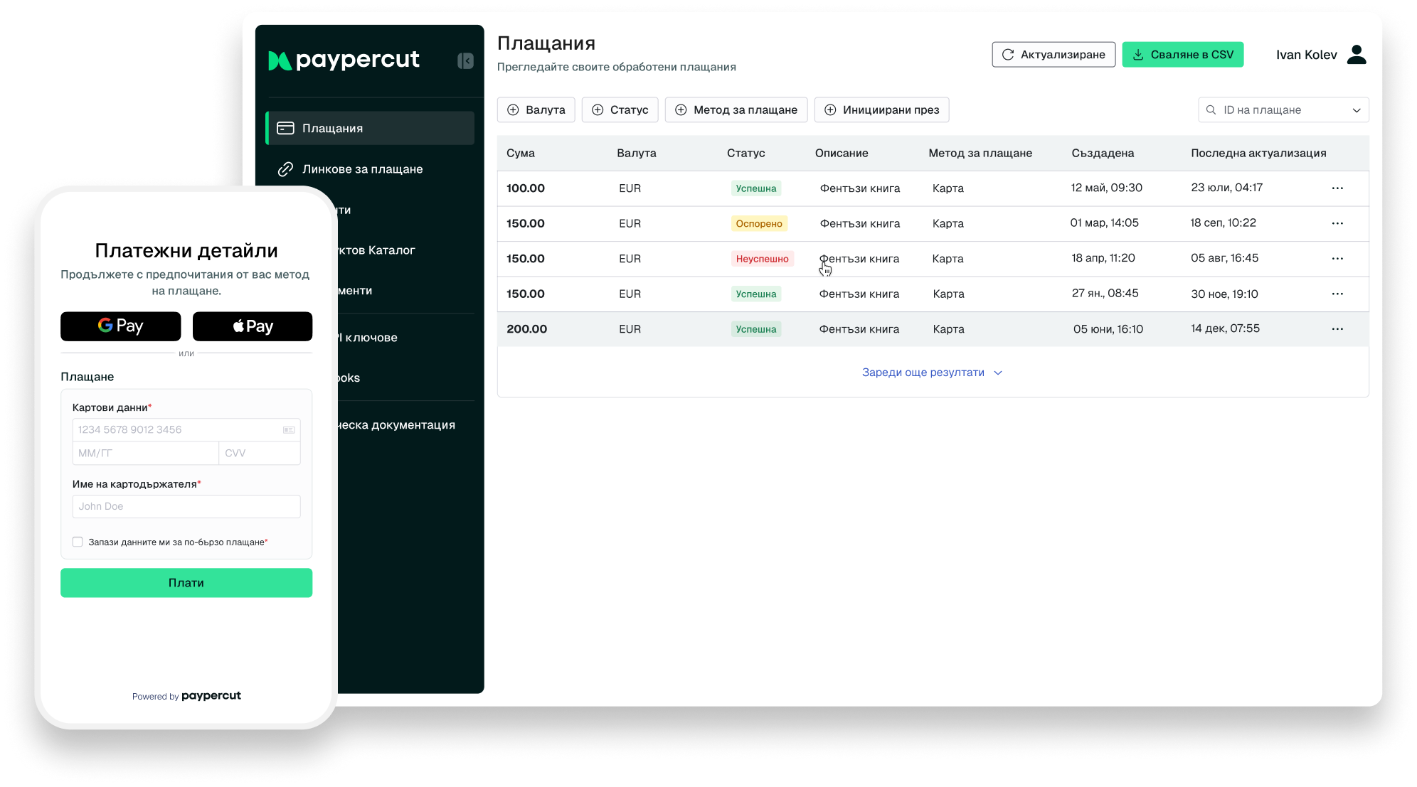Pay with the Google Pay button
The image size is (1417, 787).
121,326
